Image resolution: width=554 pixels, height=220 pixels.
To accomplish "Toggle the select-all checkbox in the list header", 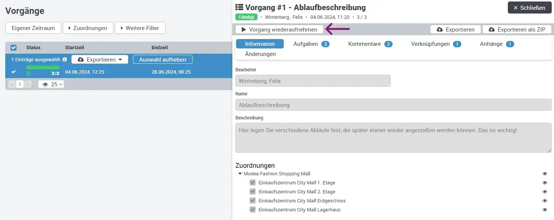I will coord(14,47).
